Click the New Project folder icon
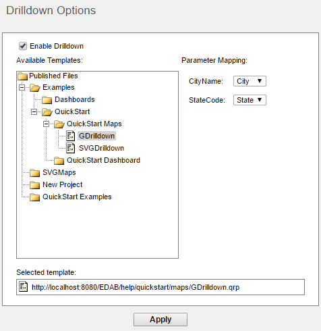 click(x=34, y=185)
